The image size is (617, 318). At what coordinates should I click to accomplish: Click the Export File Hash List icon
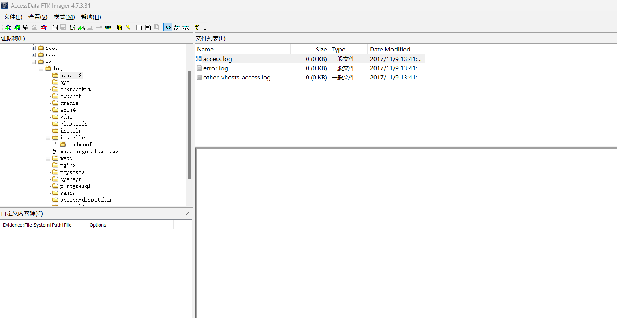click(148, 28)
